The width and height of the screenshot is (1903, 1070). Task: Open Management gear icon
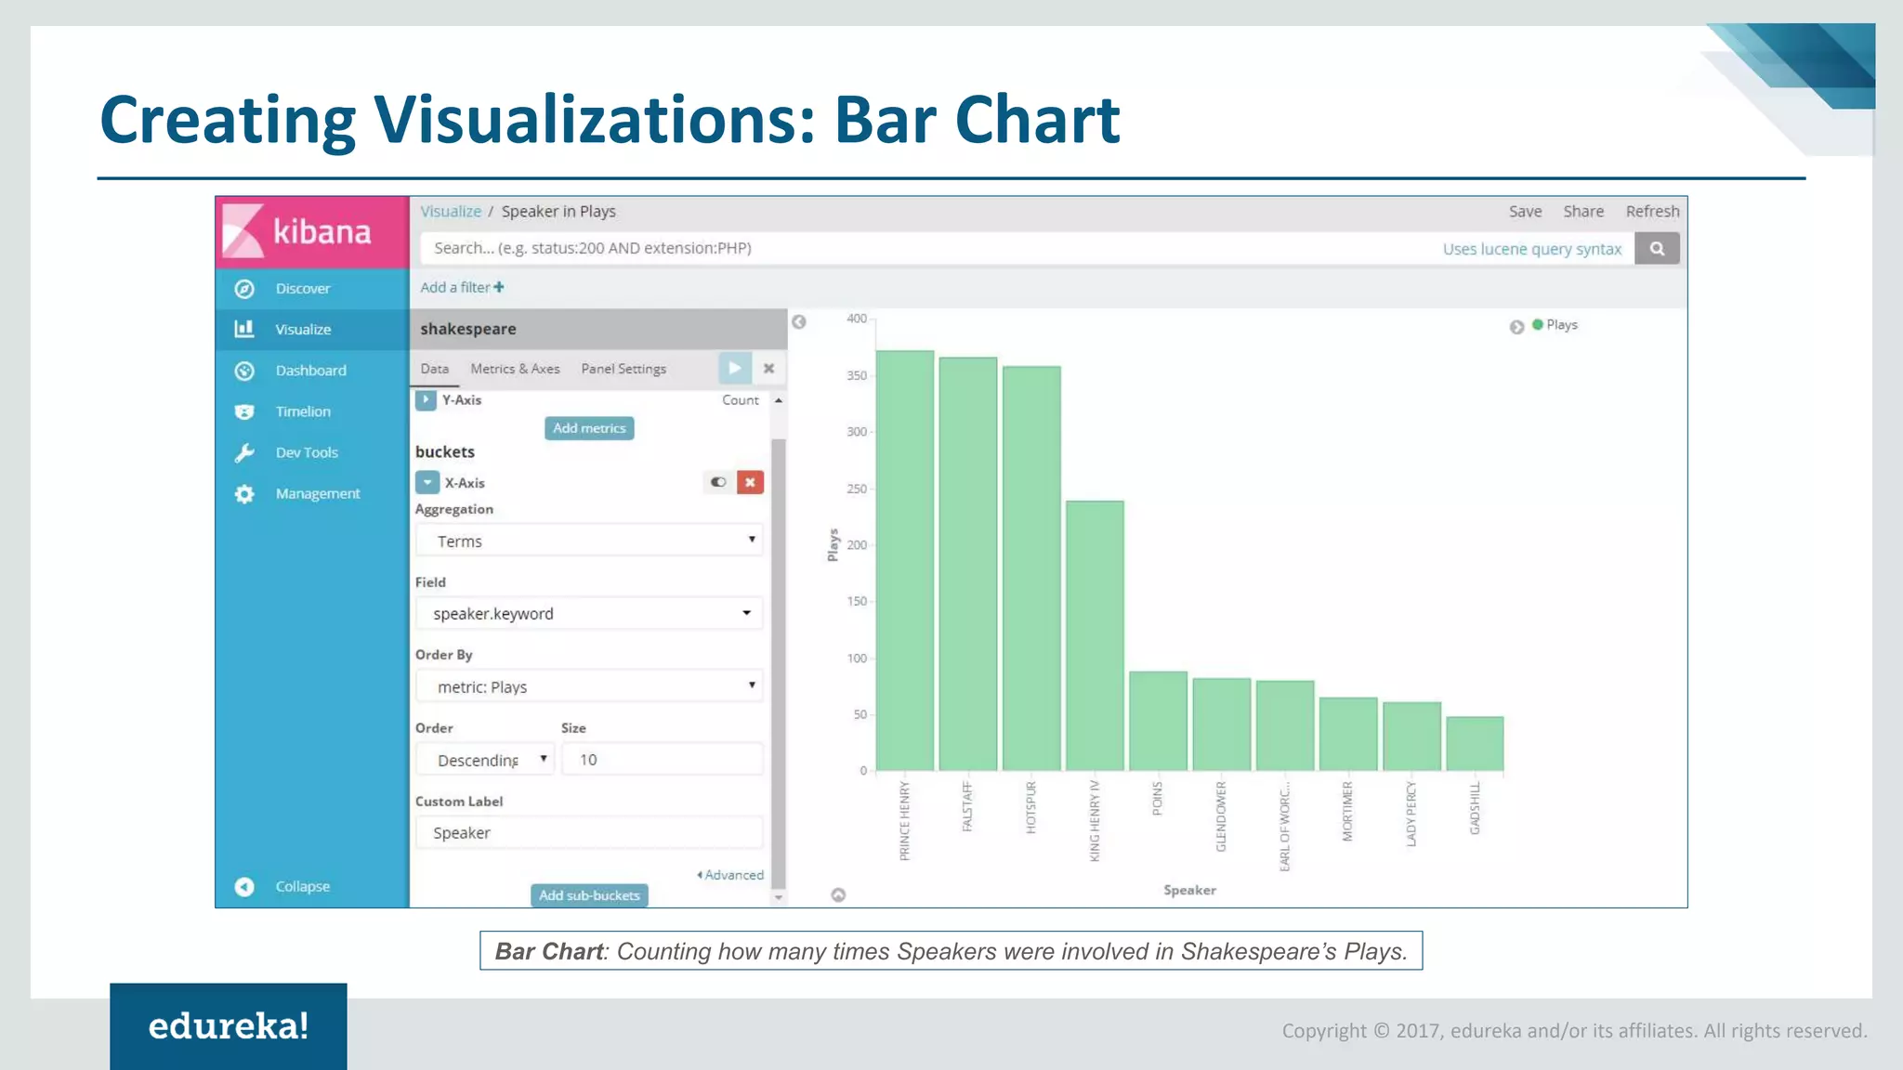244,494
